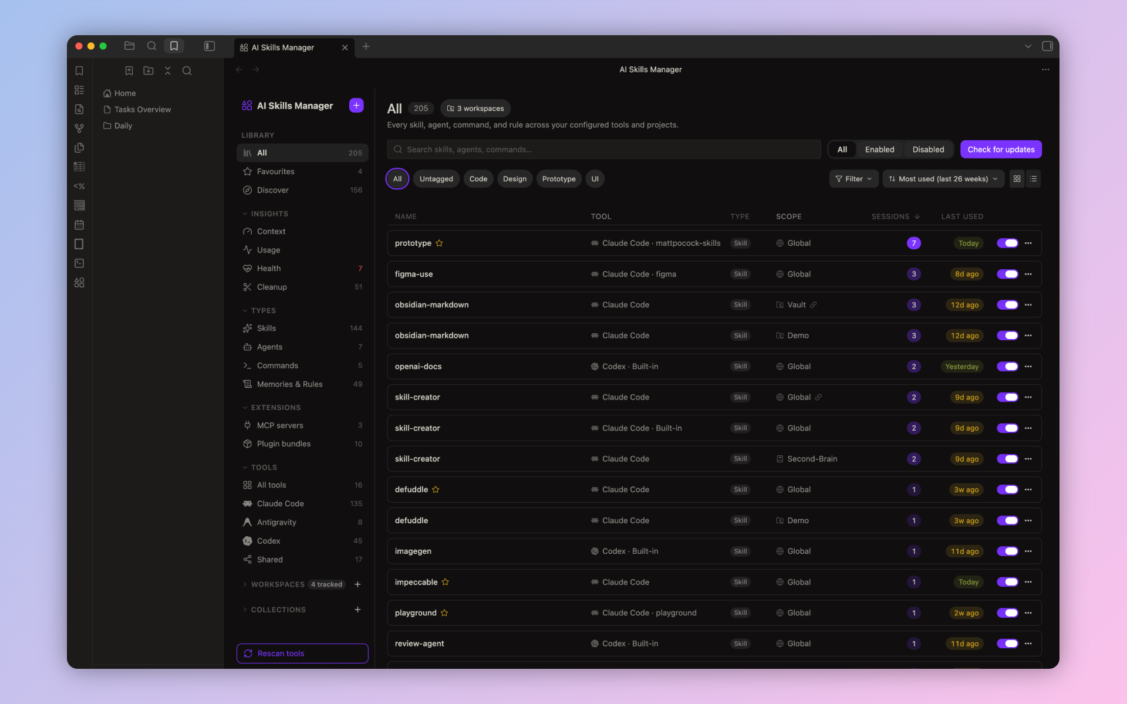The width and height of the screenshot is (1127, 704).
Task: Show only Disabled skills
Action: [x=928, y=150]
